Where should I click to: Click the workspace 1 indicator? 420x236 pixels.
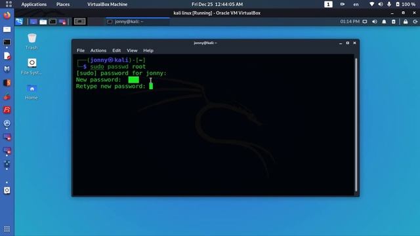pyautogui.click(x=328, y=5)
